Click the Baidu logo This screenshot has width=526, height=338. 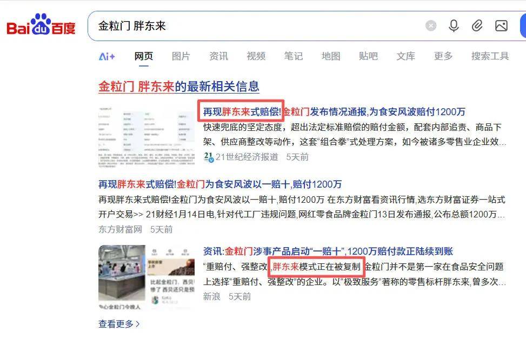click(41, 24)
